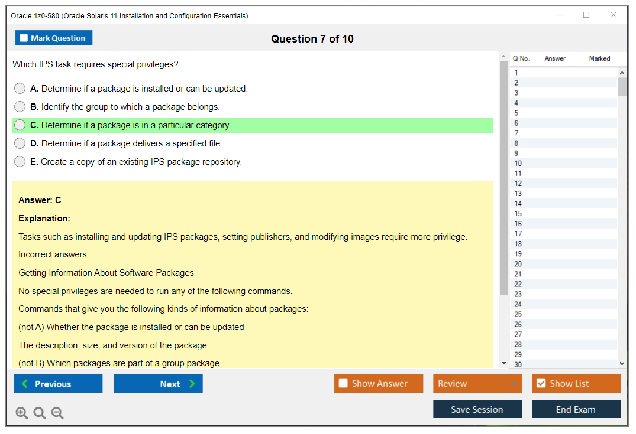This screenshot has width=636, height=434.
Task: Click the explanation pane scroll-down arrow
Action: [503, 363]
